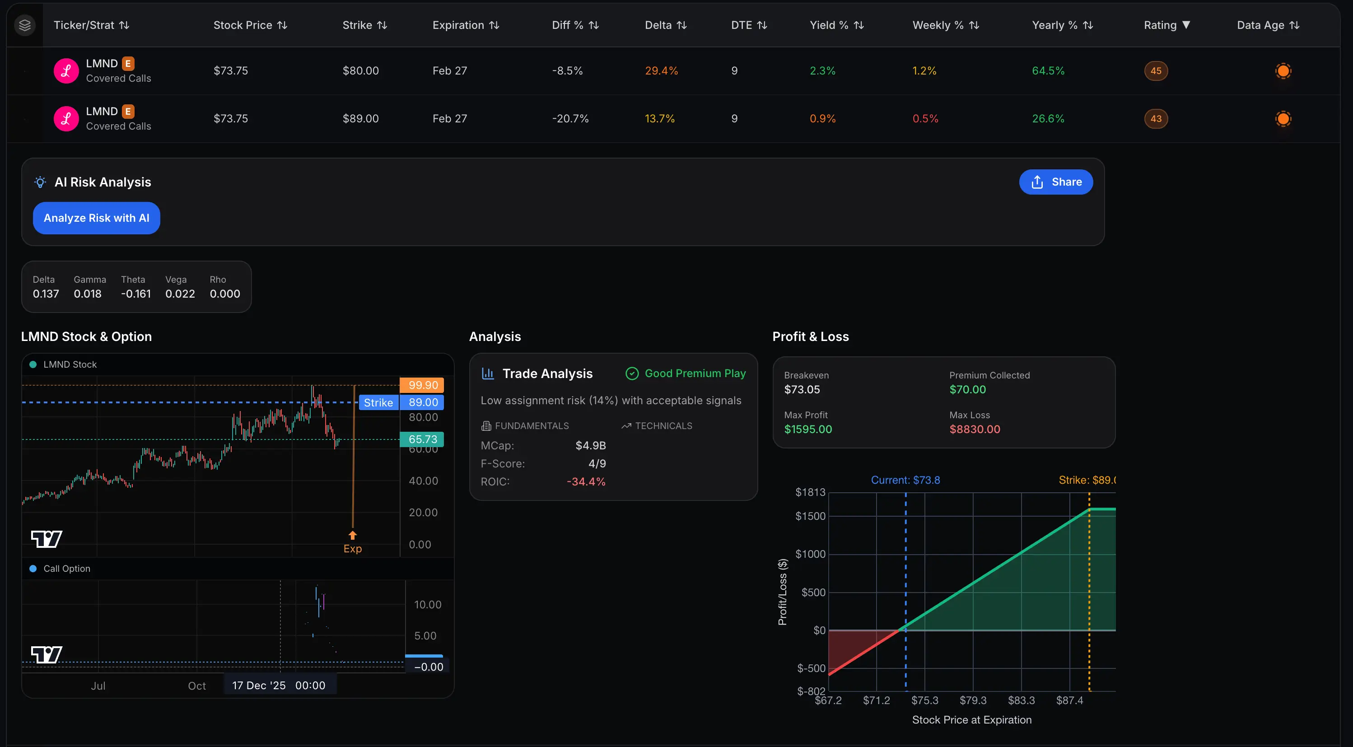1353x747 pixels.
Task: Click the 99.90 price tag on chart
Action: coord(423,385)
